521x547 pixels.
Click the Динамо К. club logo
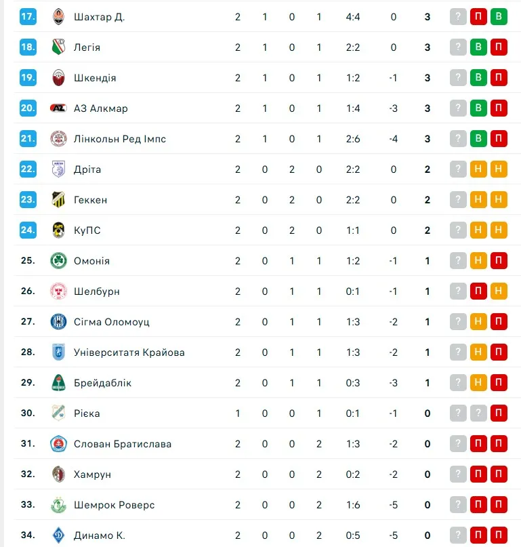point(59,535)
